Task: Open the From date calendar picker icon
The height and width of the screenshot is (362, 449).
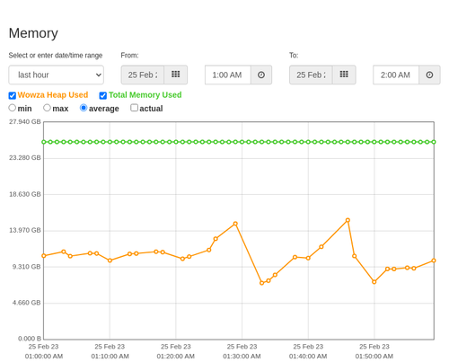Action: (176, 75)
